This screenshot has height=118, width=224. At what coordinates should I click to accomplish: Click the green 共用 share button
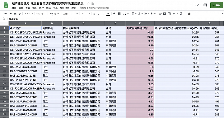[x=217, y=5]
